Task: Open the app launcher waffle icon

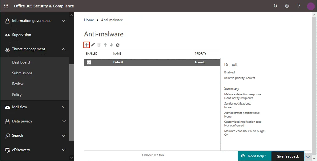Action: 6,6
